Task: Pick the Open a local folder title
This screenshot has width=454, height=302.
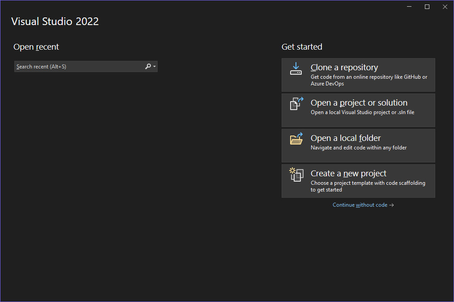Action: [346, 138]
